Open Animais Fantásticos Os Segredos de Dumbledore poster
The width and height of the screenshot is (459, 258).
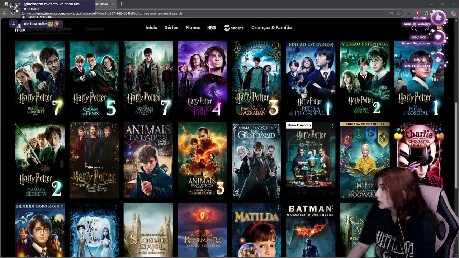point(202,160)
